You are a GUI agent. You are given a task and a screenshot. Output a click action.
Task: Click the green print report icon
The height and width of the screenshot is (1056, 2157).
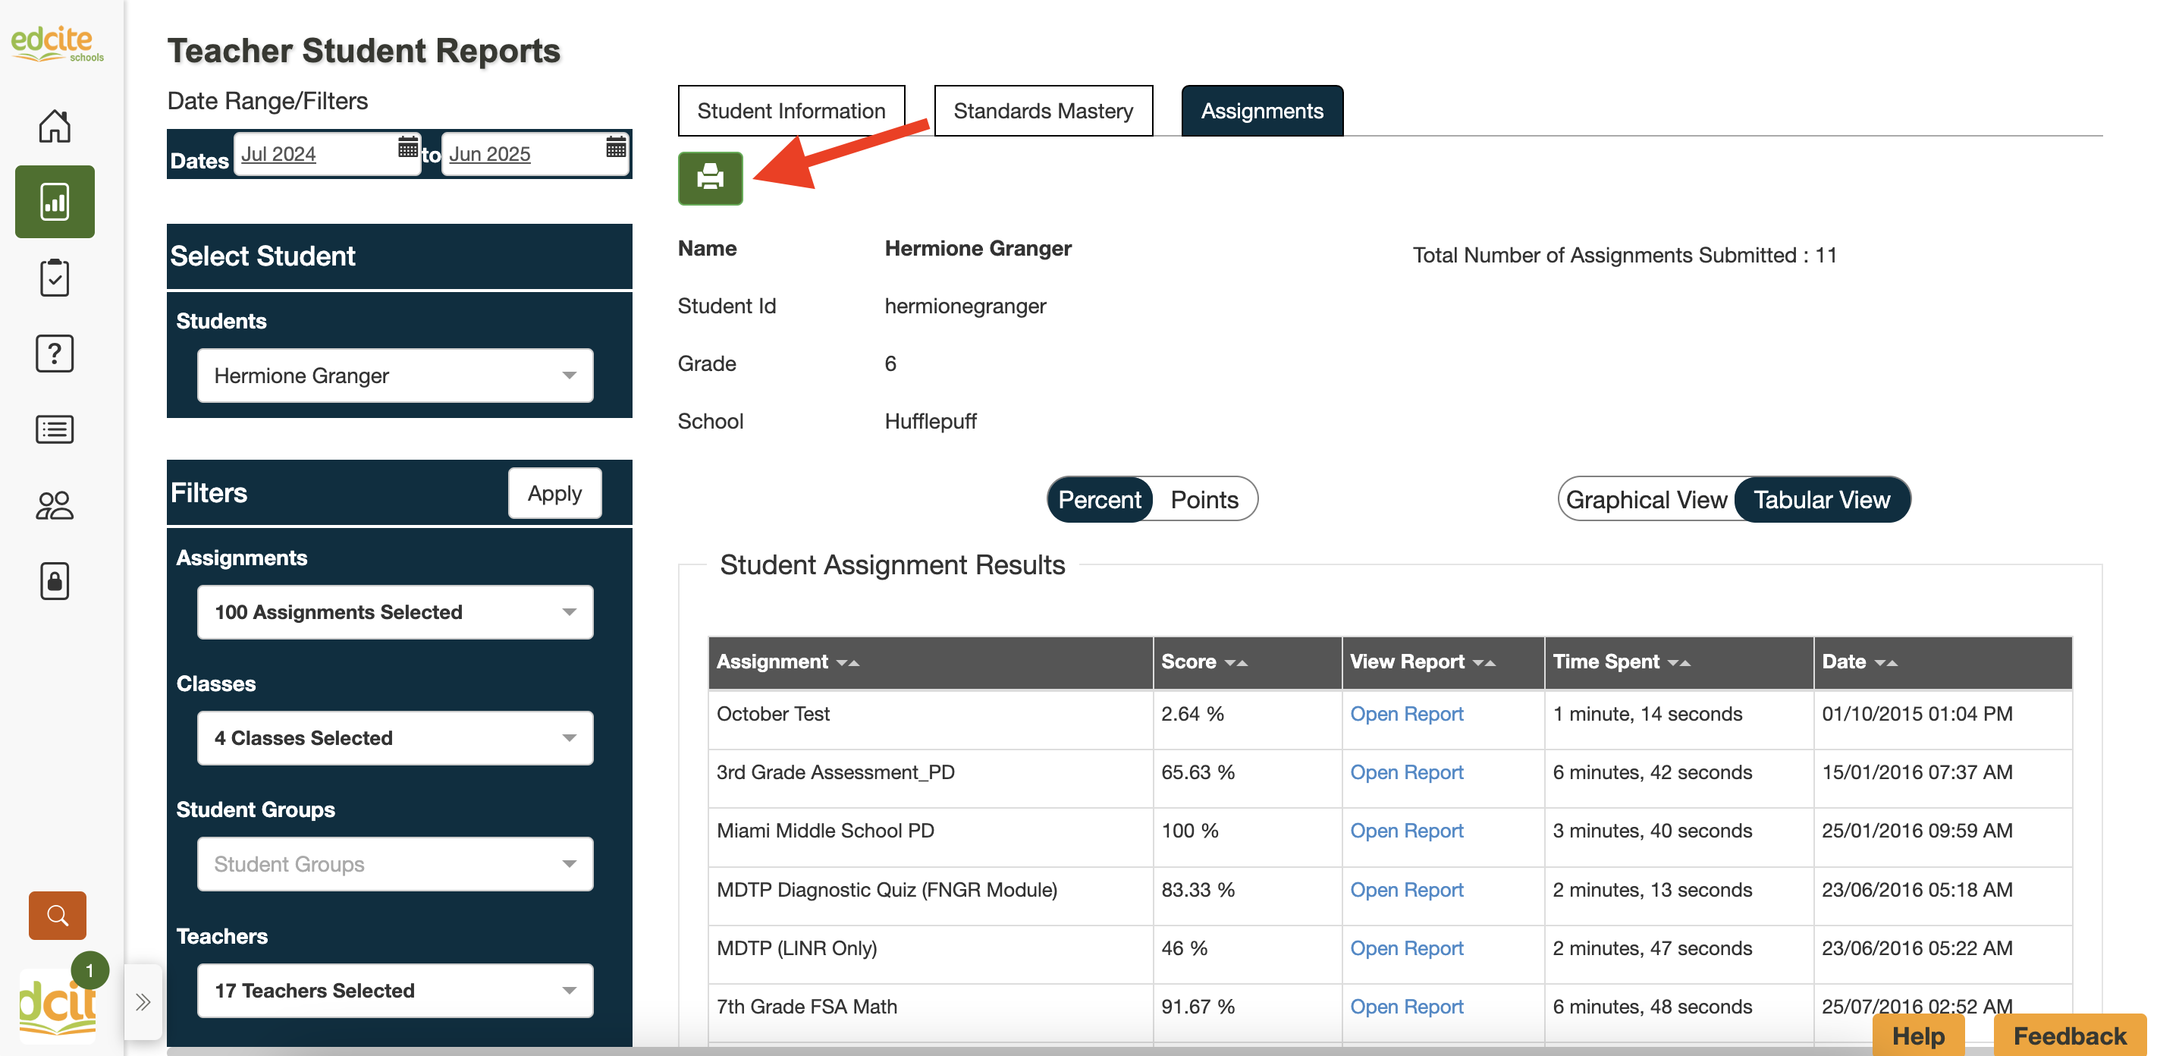click(x=709, y=178)
